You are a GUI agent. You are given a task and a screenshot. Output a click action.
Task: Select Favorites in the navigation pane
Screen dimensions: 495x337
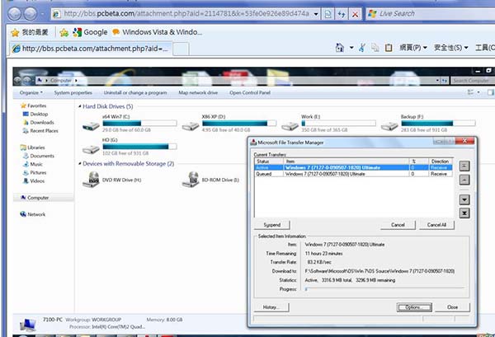[33, 105]
